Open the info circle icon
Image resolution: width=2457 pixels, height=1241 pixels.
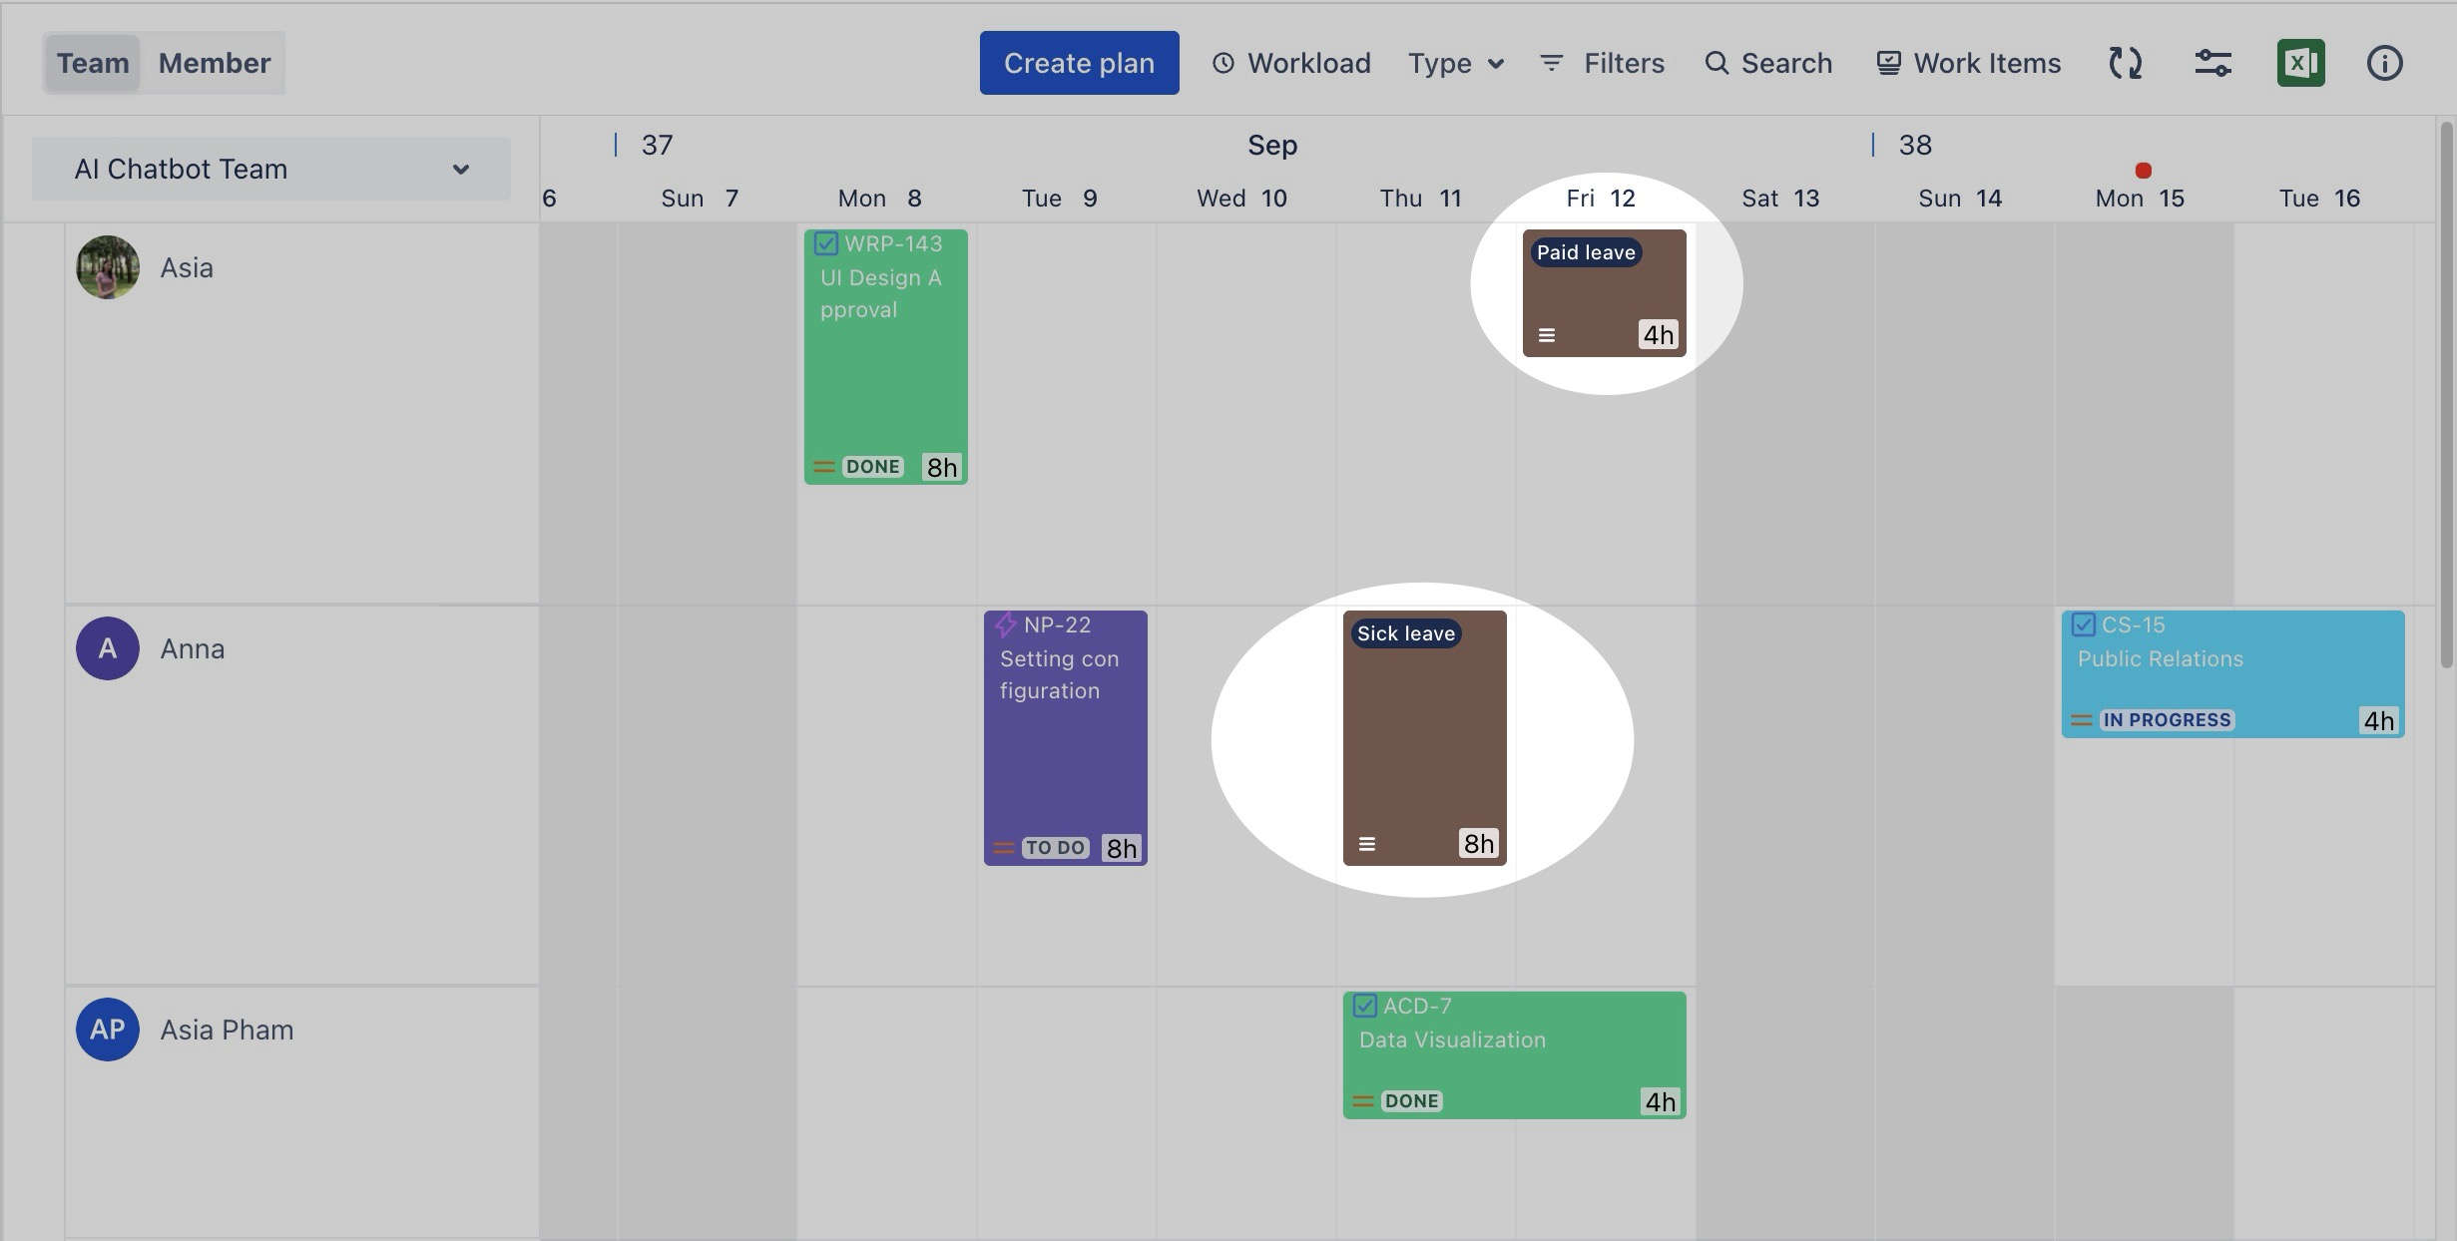click(2384, 63)
